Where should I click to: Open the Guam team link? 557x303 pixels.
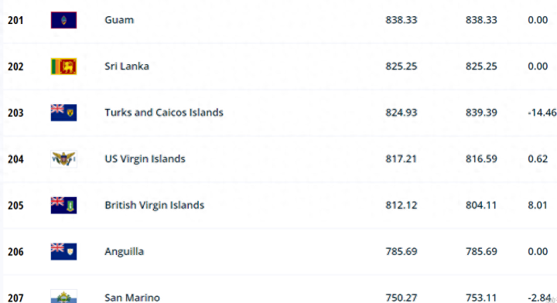pos(119,20)
